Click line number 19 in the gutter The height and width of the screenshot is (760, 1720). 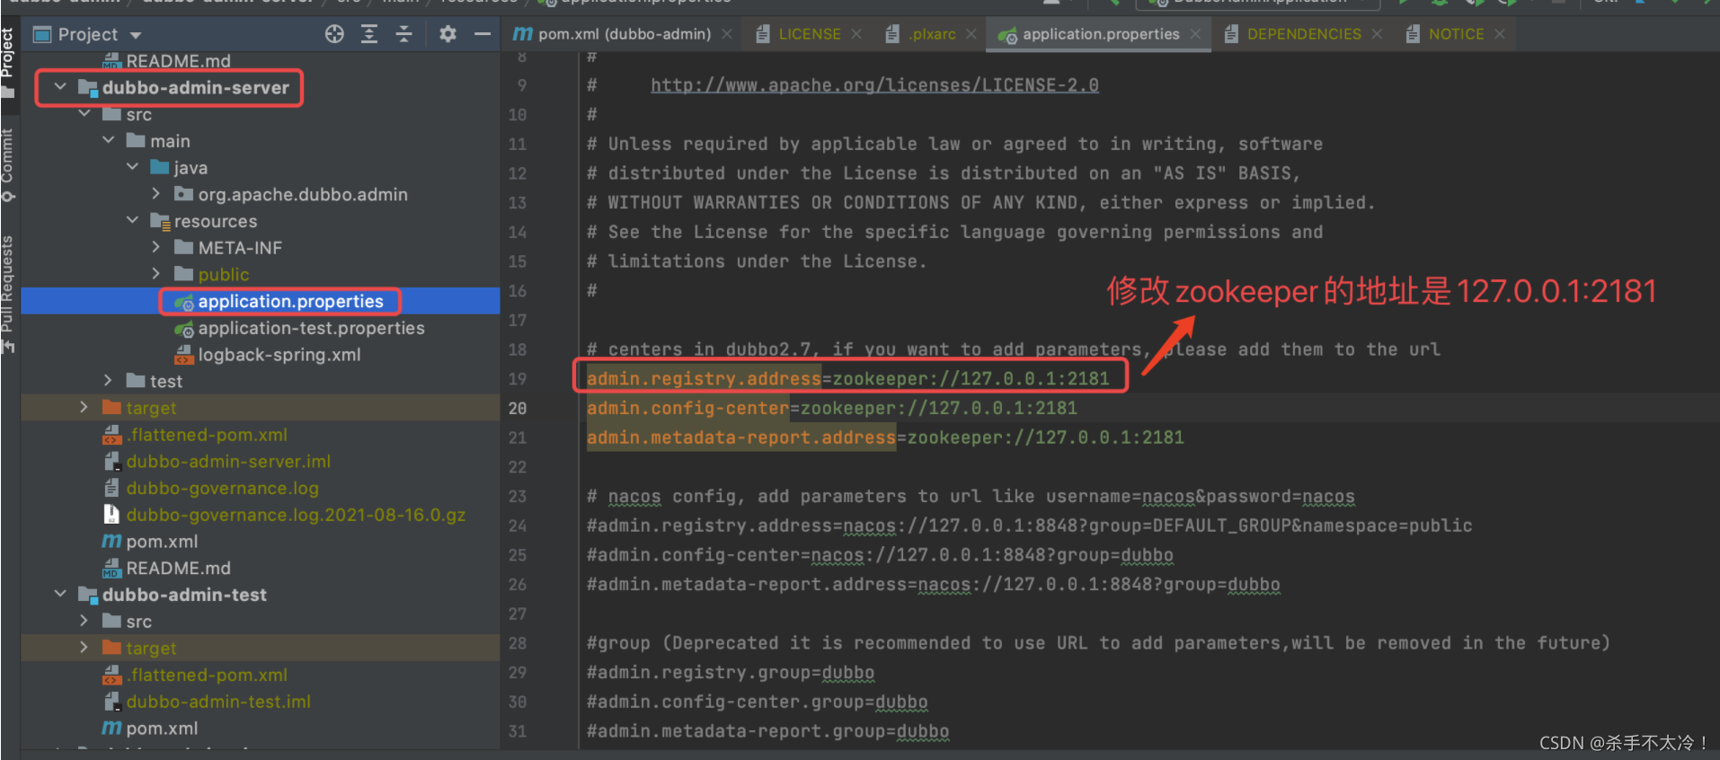click(518, 379)
